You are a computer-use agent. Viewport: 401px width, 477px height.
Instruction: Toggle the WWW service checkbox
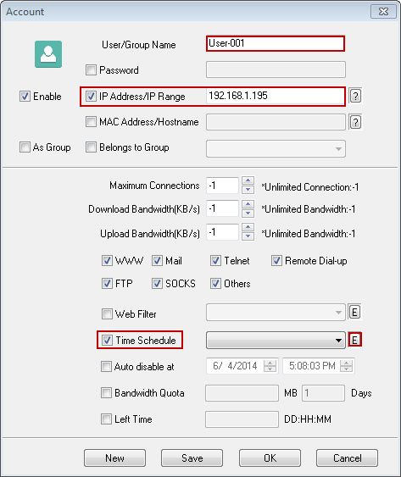click(x=107, y=261)
